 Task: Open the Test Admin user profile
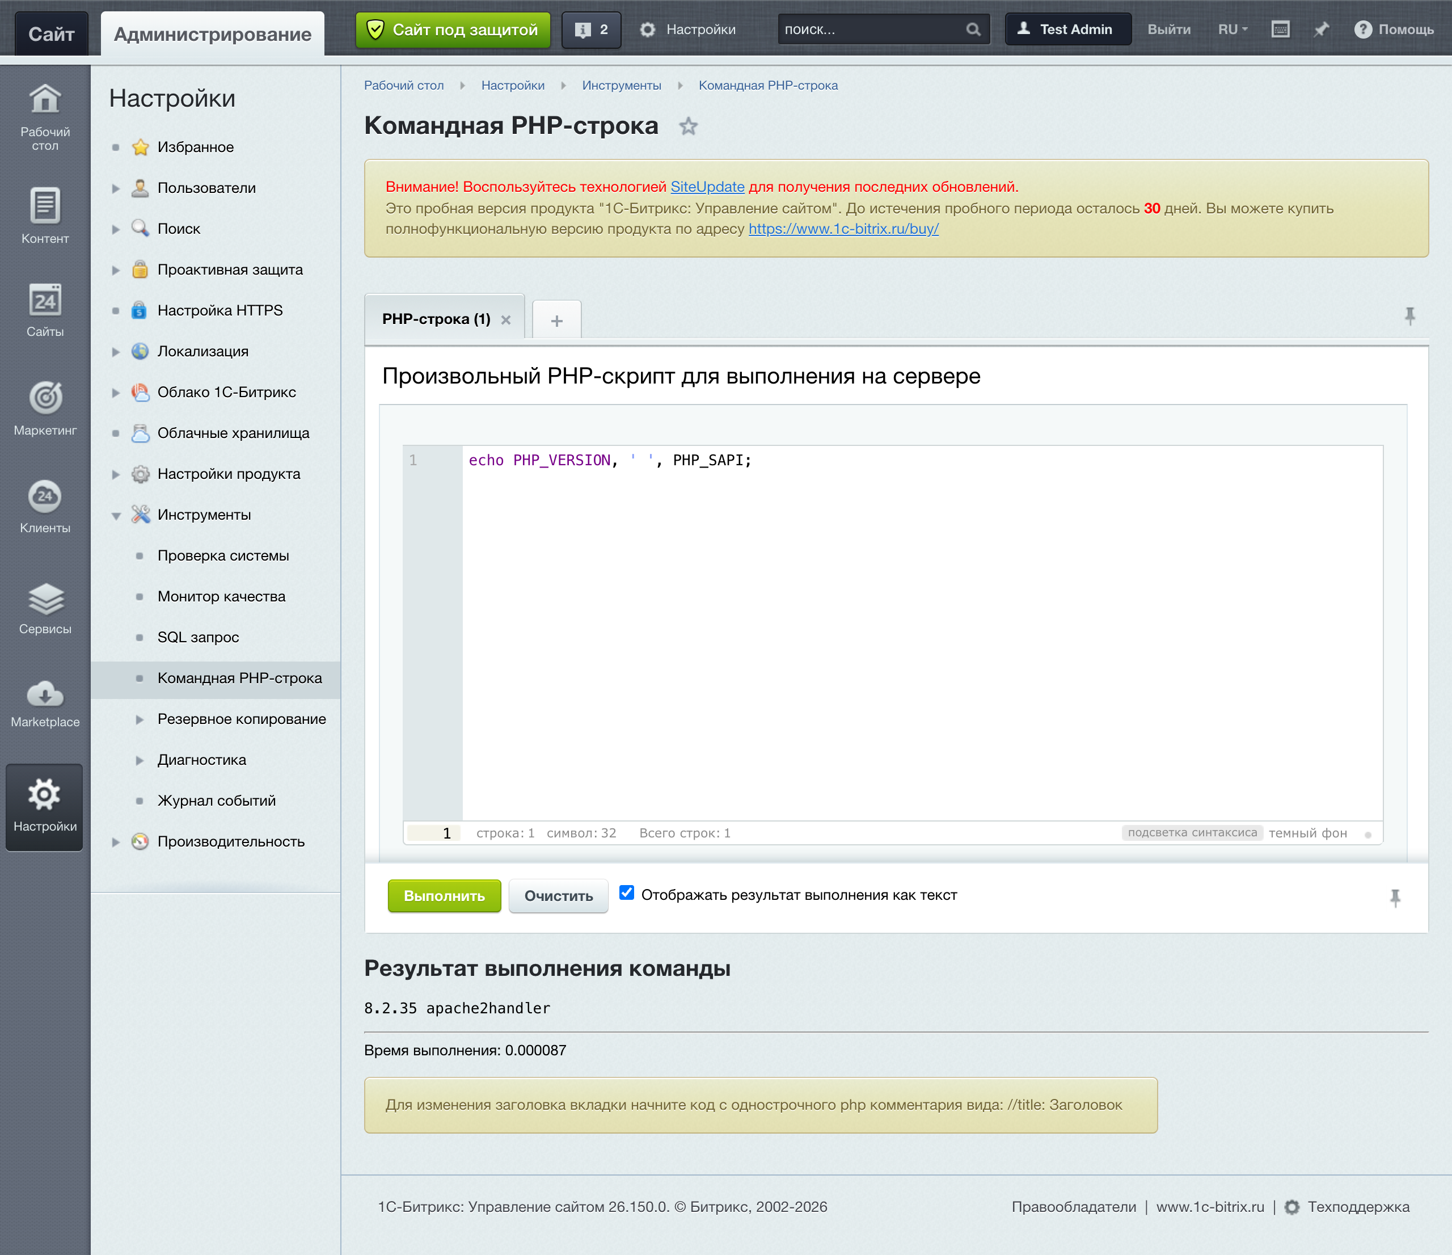1068,30
